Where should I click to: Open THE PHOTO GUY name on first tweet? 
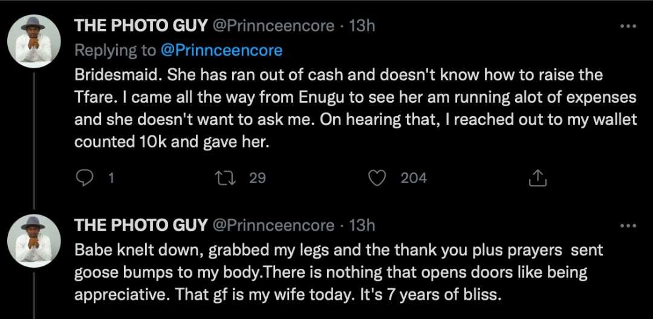140,26
